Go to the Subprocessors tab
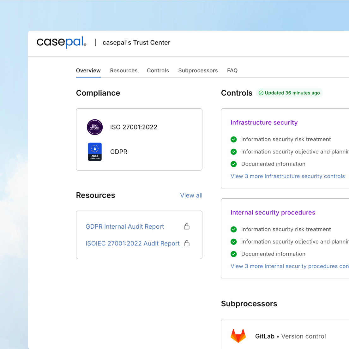 point(198,70)
